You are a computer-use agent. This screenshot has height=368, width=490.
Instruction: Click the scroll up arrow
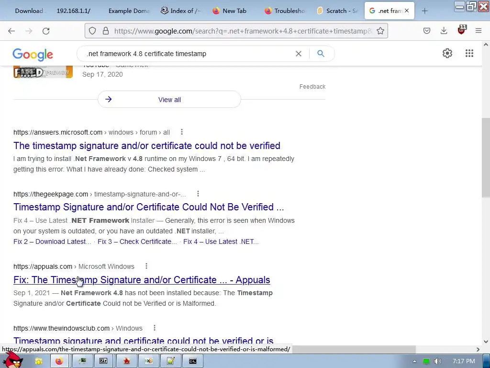(x=485, y=45)
